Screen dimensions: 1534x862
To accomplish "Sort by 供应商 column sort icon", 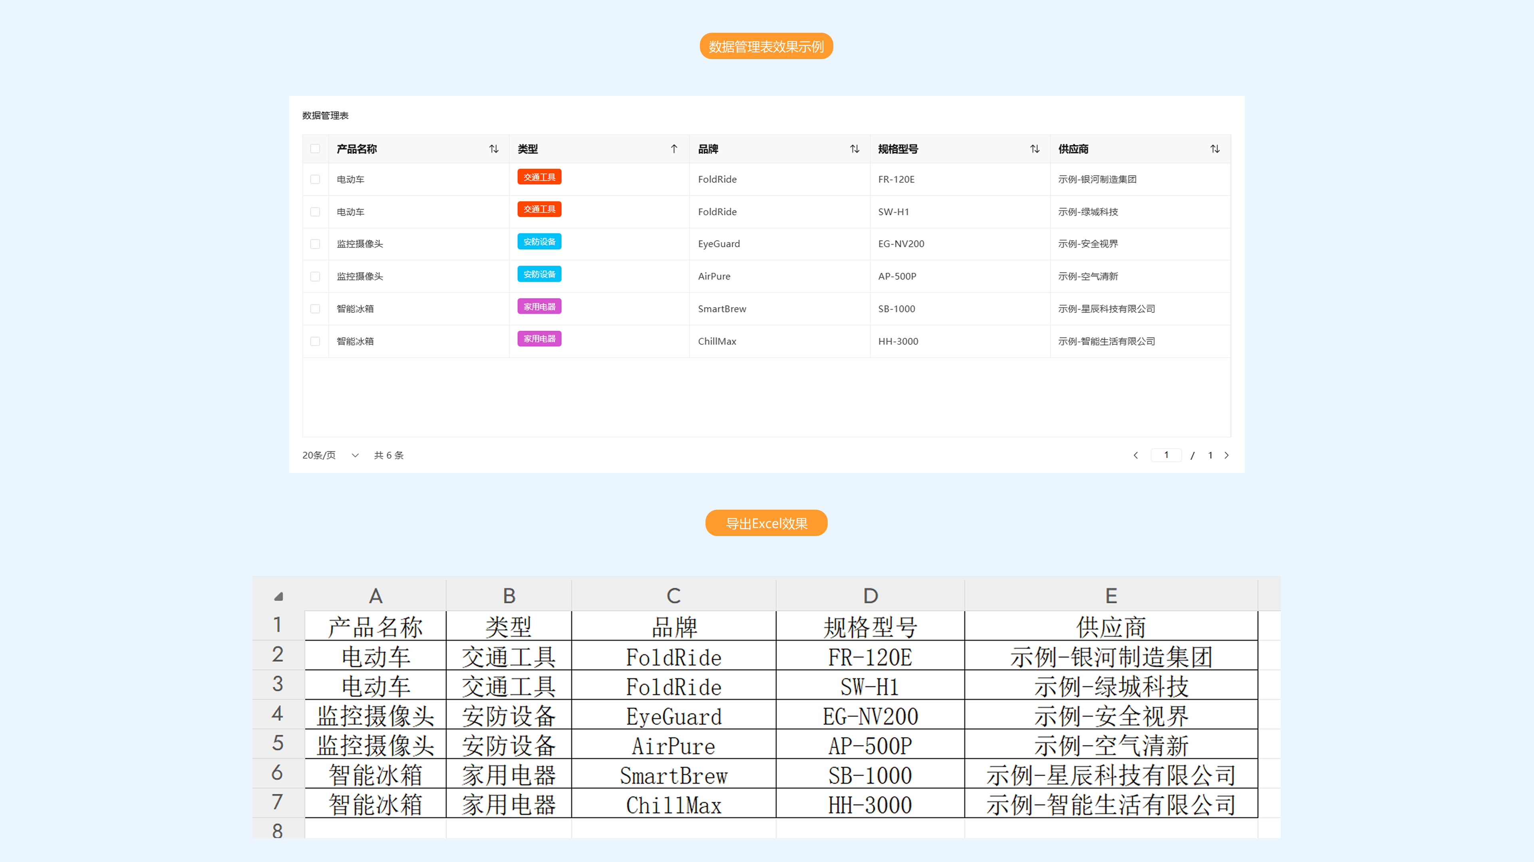I will pos(1215,149).
